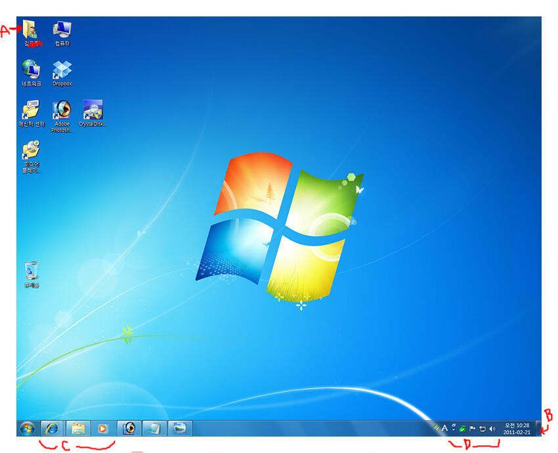Select the 미디어 플레이어 desktop shortcut
The width and height of the screenshot is (558, 453).
[31, 151]
